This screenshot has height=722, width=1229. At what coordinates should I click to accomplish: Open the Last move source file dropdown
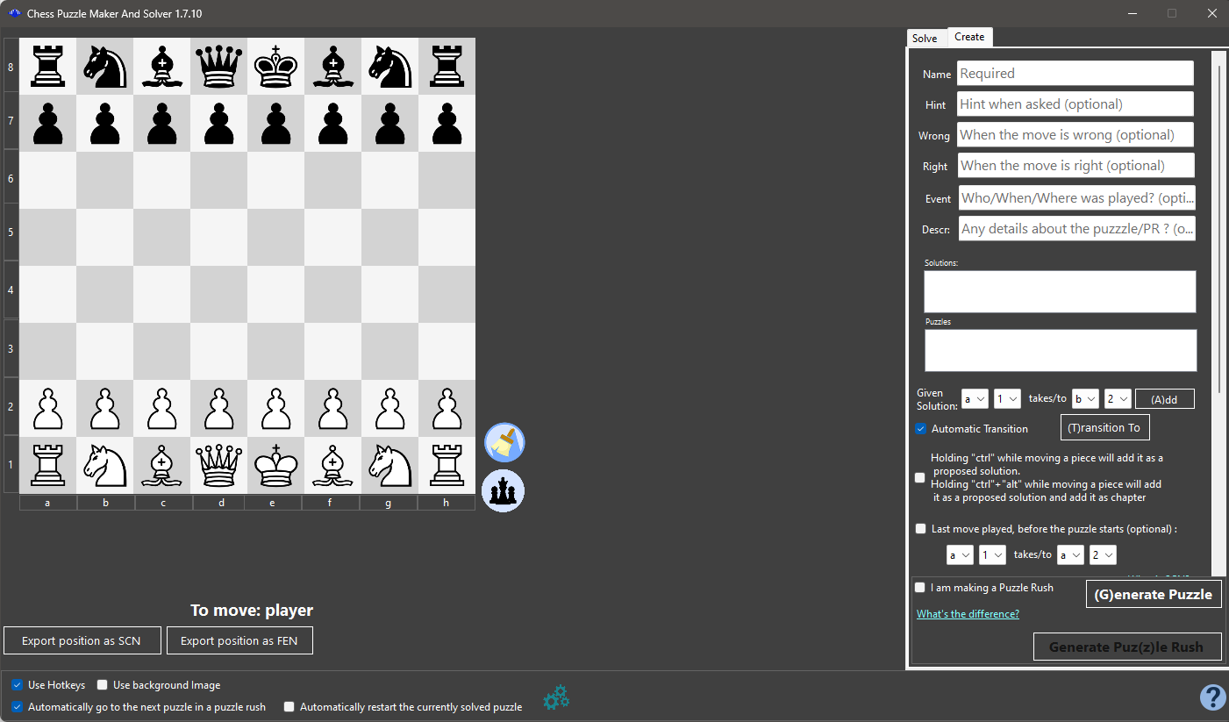[x=960, y=555]
